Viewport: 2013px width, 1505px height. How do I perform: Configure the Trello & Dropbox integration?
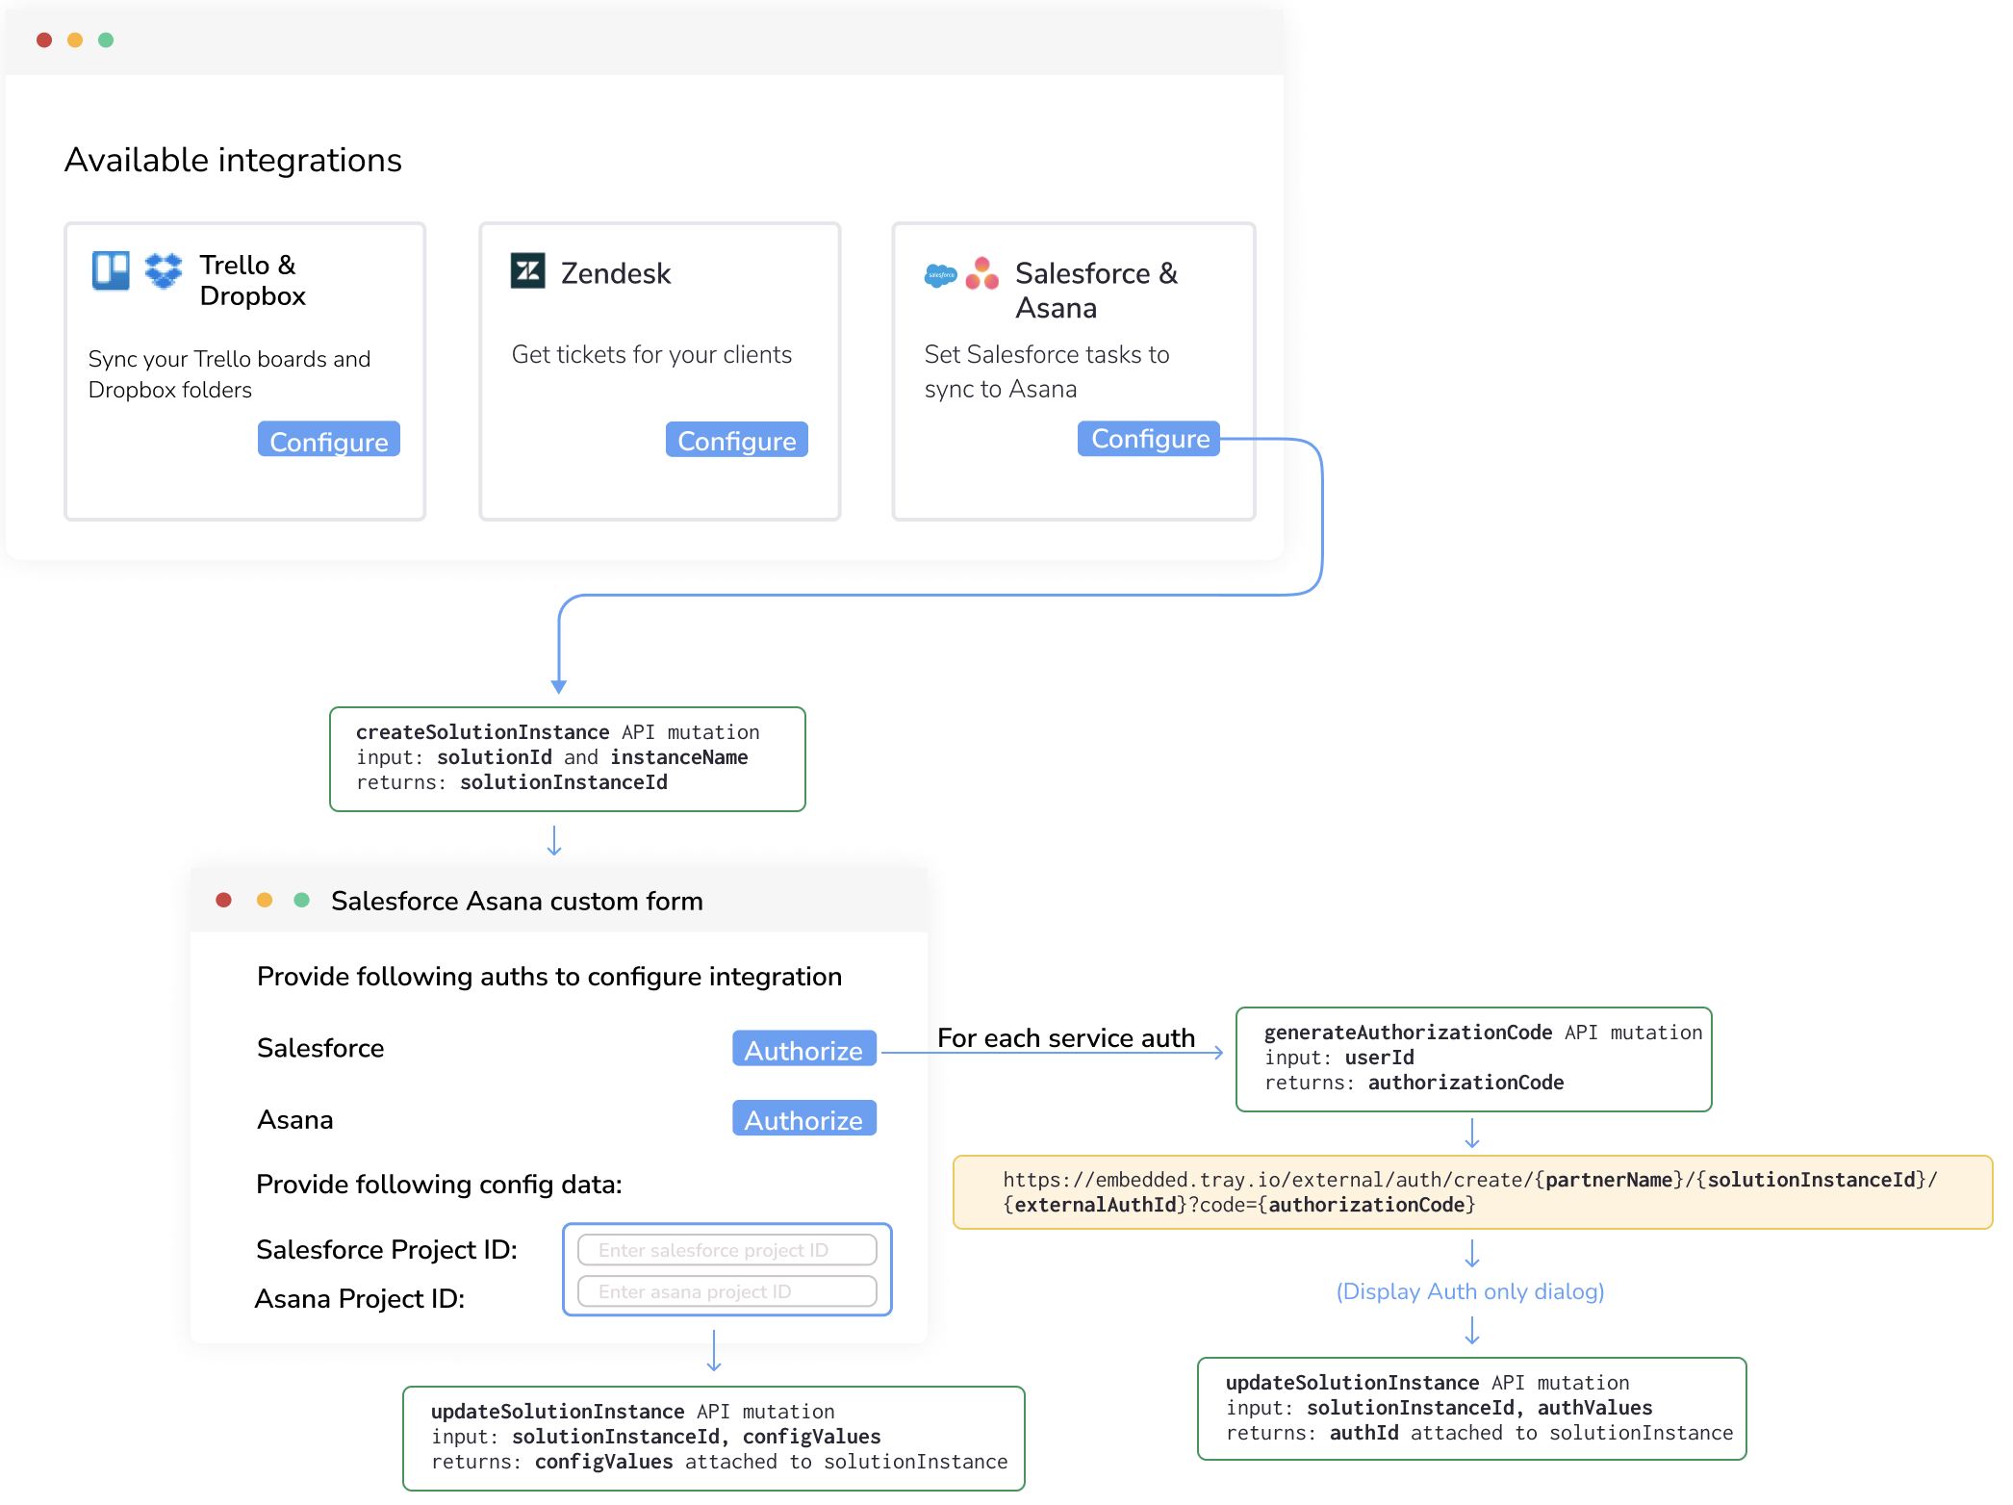328,440
